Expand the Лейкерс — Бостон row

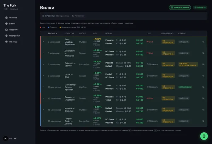pos(43,65)
